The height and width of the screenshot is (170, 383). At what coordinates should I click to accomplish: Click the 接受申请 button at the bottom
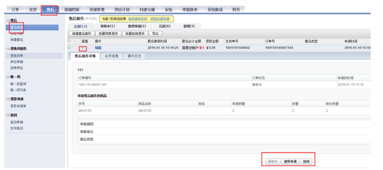coord(290,161)
